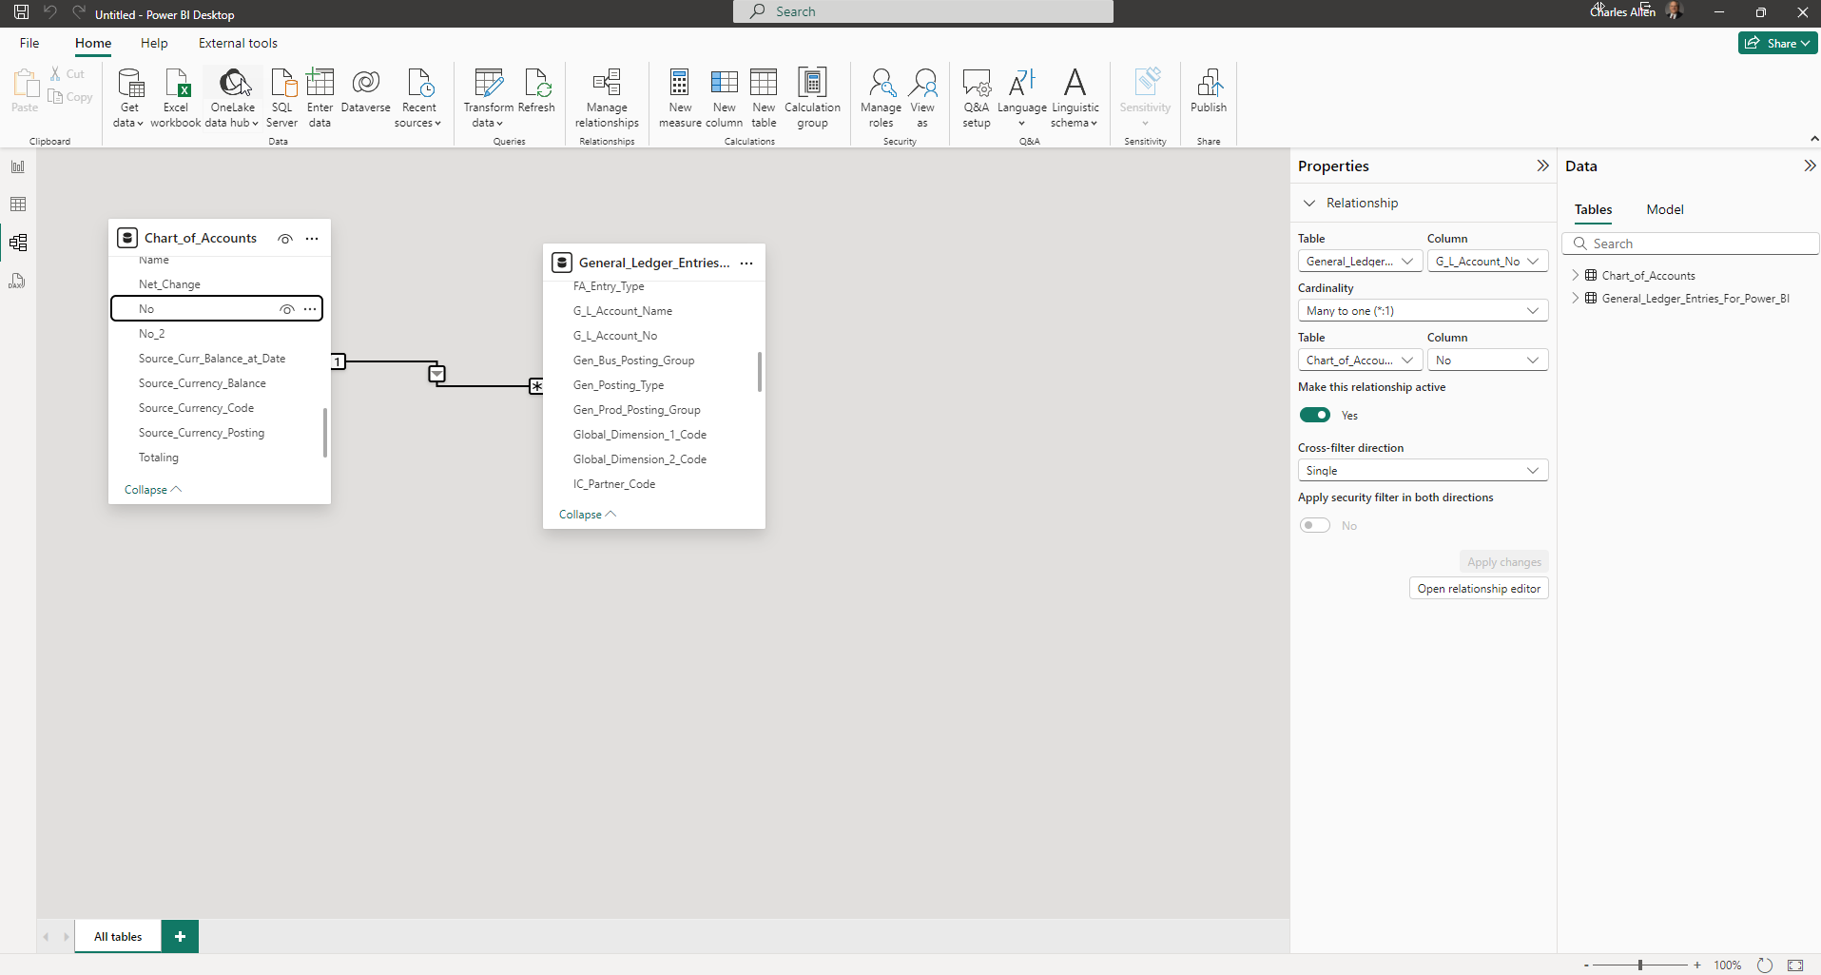Click the Publish icon
Viewport: 1821px width, 975px height.
(1209, 86)
